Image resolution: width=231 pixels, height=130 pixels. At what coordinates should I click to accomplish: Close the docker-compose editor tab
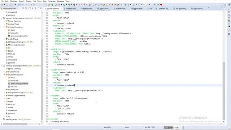coord(61,9)
